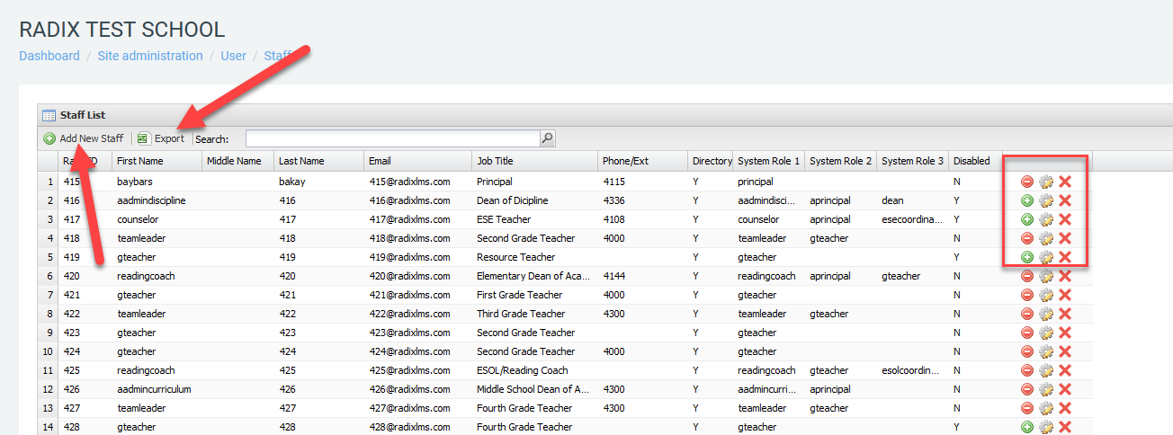Click red X for staff 428

[x=1065, y=427]
